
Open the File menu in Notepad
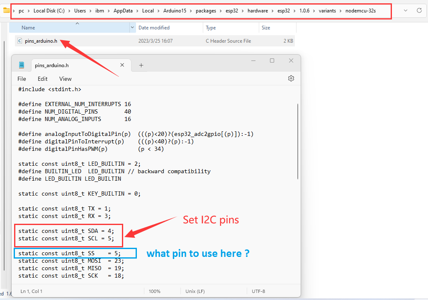(x=22, y=79)
